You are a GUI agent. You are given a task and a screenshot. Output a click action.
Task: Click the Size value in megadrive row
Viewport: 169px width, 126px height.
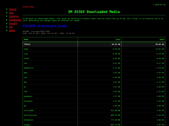click(x=116, y=68)
